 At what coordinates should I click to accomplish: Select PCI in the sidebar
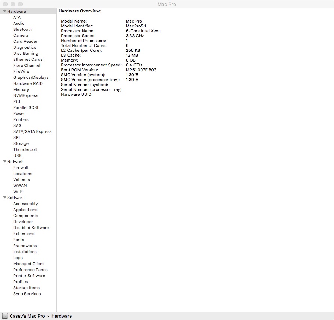pos(17,101)
